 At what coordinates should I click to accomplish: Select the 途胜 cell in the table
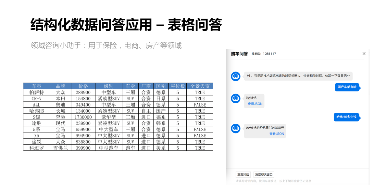pos(37,123)
